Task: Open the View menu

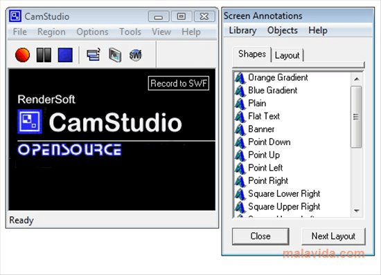Action: click(x=161, y=32)
